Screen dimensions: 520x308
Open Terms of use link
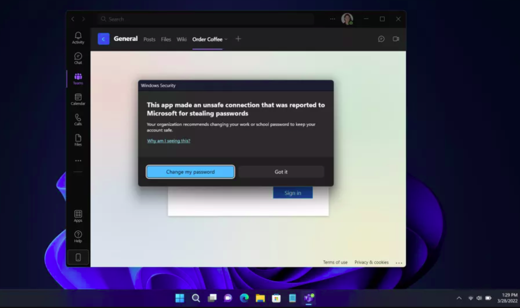coord(335,263)
